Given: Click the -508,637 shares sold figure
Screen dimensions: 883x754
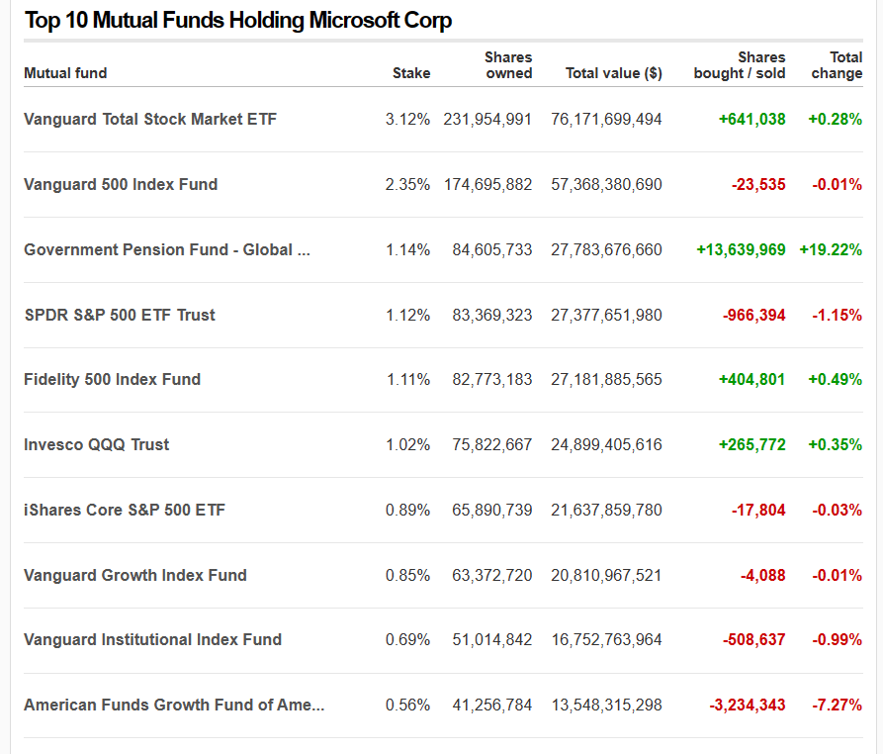Looking at the screenshot, I should click(x=754, y=640).
